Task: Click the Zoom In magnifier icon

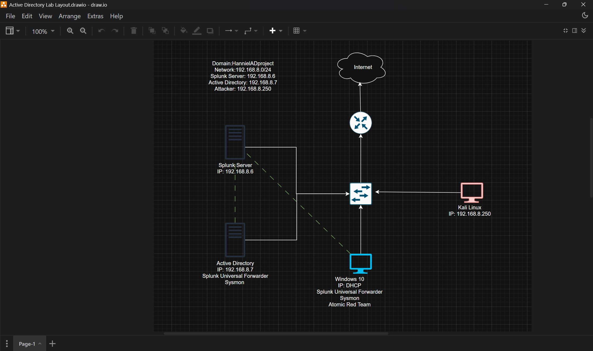Action: coord(70,31)
